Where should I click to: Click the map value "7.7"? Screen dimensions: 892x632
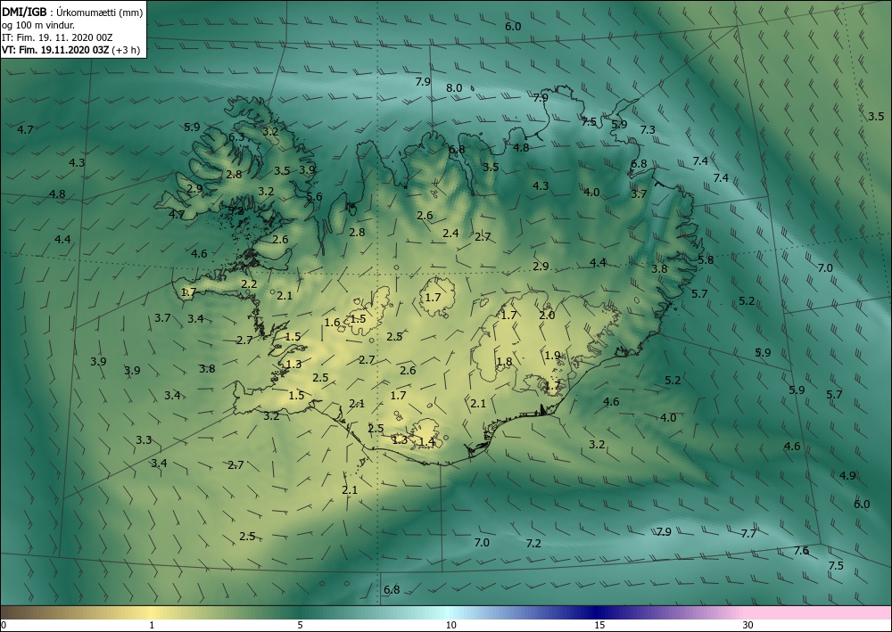[748, 533]
